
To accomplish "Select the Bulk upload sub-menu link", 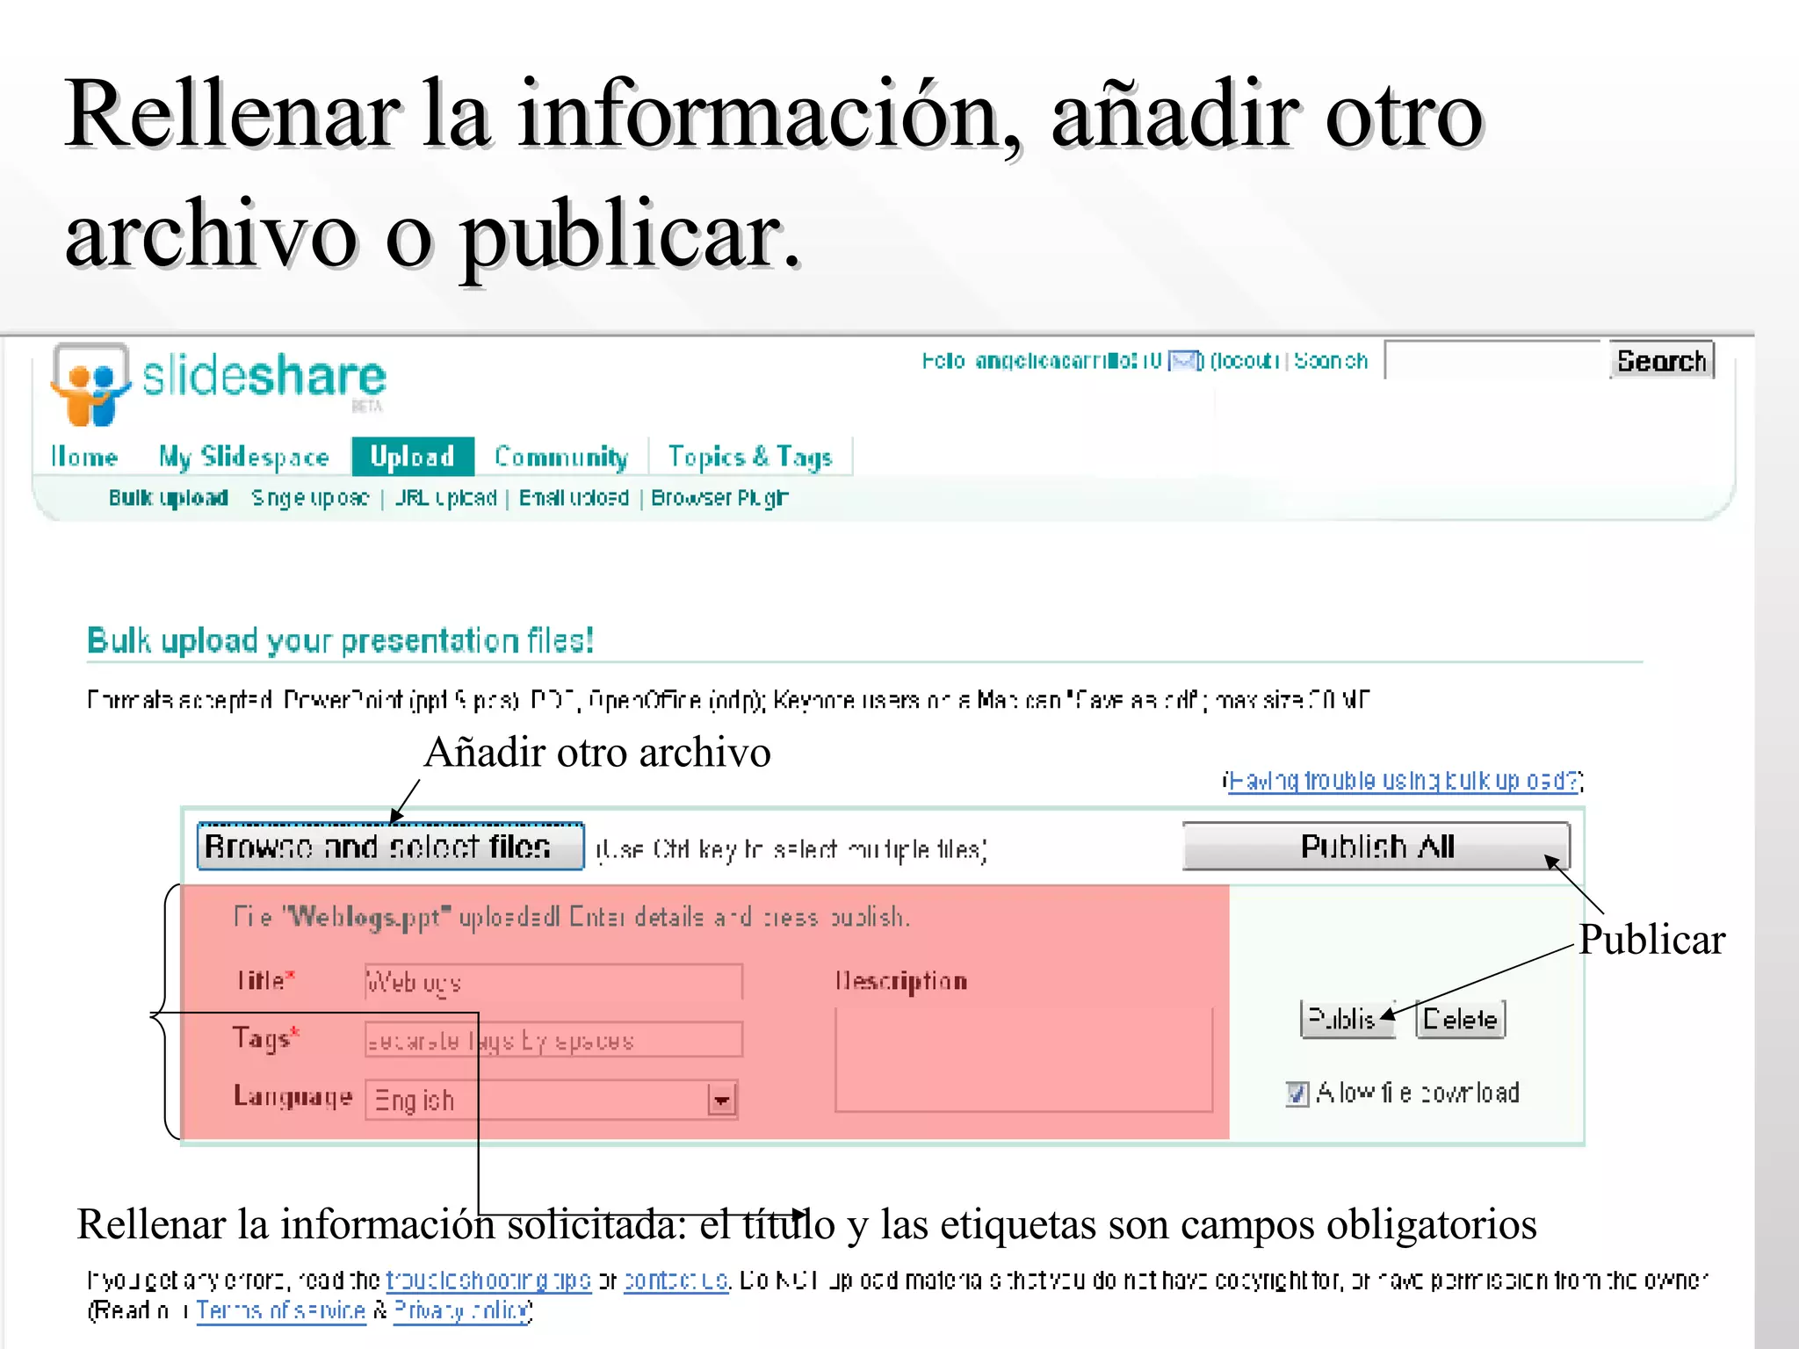I will (x=168, y=498).
